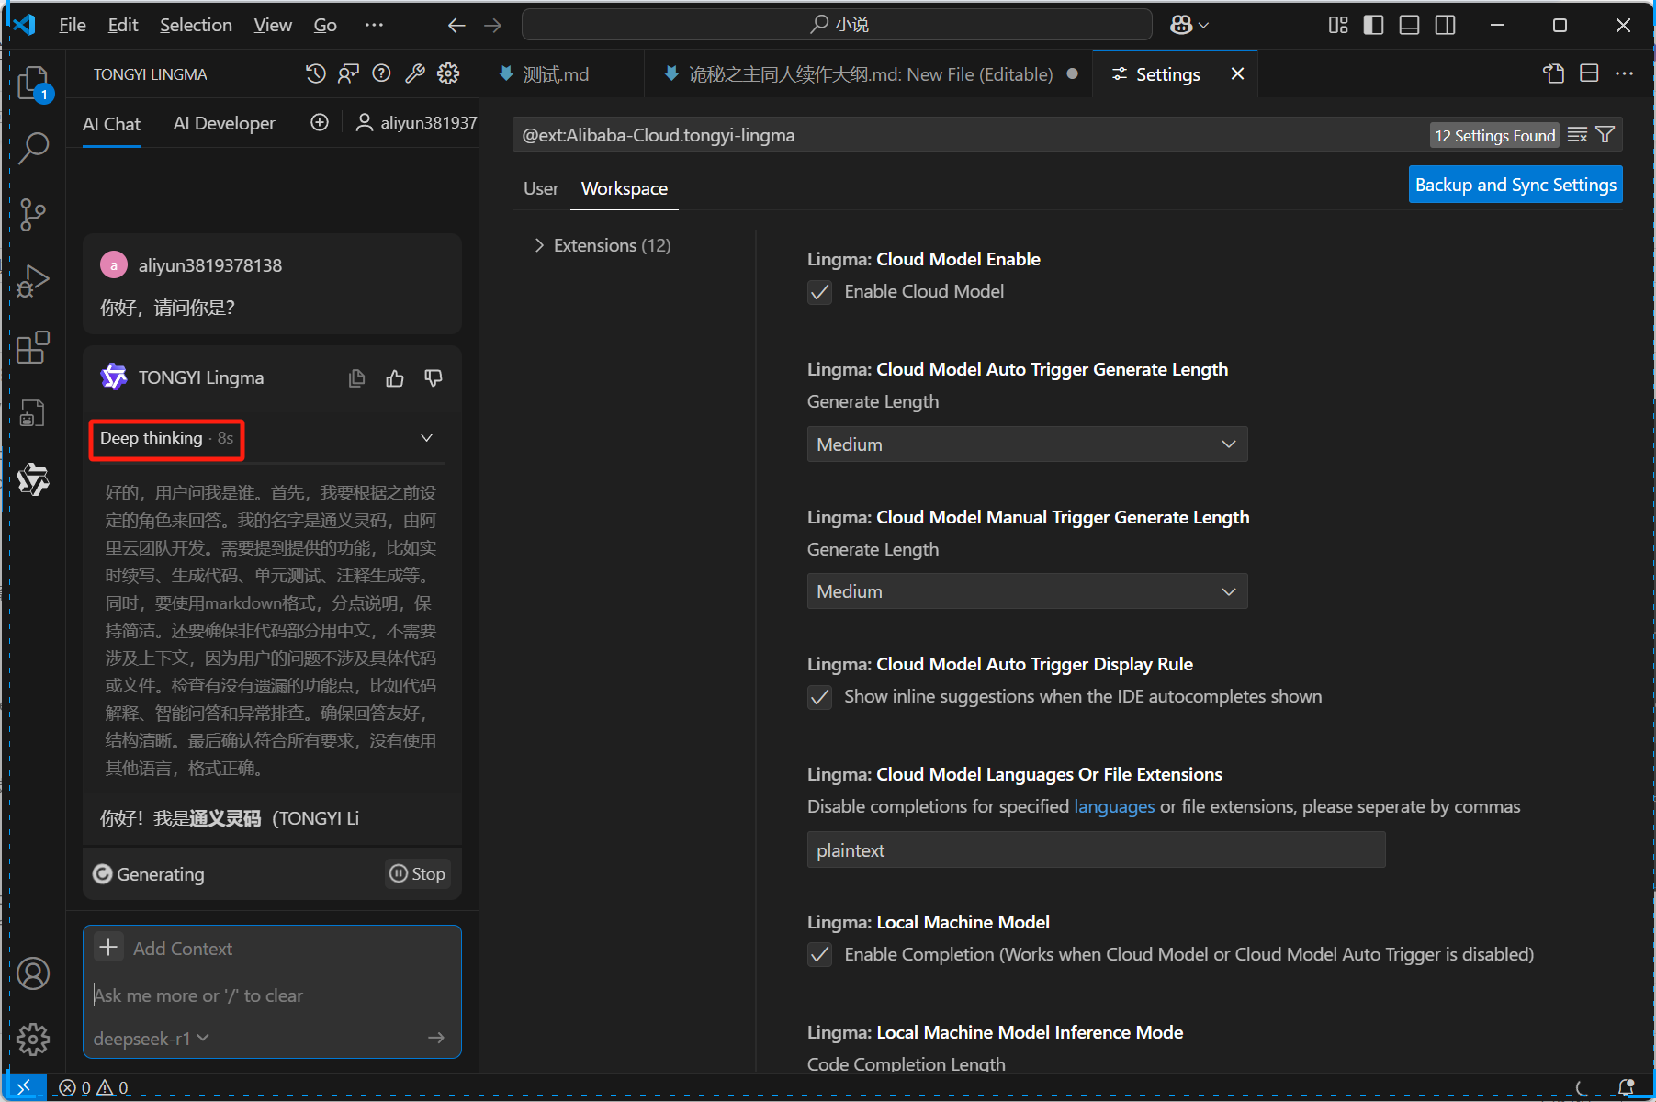Image resolution: width=1656 pixels, height=1102 pixels.
Task: Like the TONGYI Lingma response
Action: pos(395,378)
